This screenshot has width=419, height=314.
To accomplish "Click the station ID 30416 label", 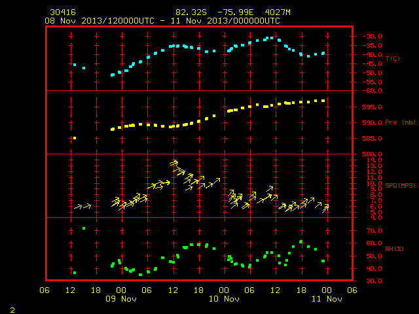I will click(x=63, y=12).
